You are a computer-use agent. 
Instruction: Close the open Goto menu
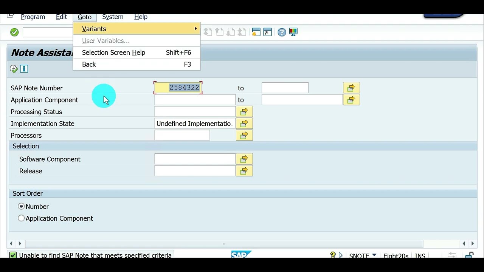click(85, 17)
